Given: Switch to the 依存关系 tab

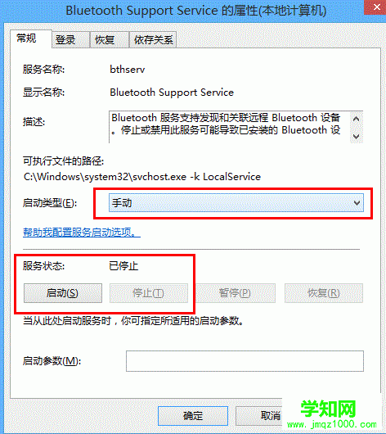Looking at the screenshot, I should click(153, 40).
